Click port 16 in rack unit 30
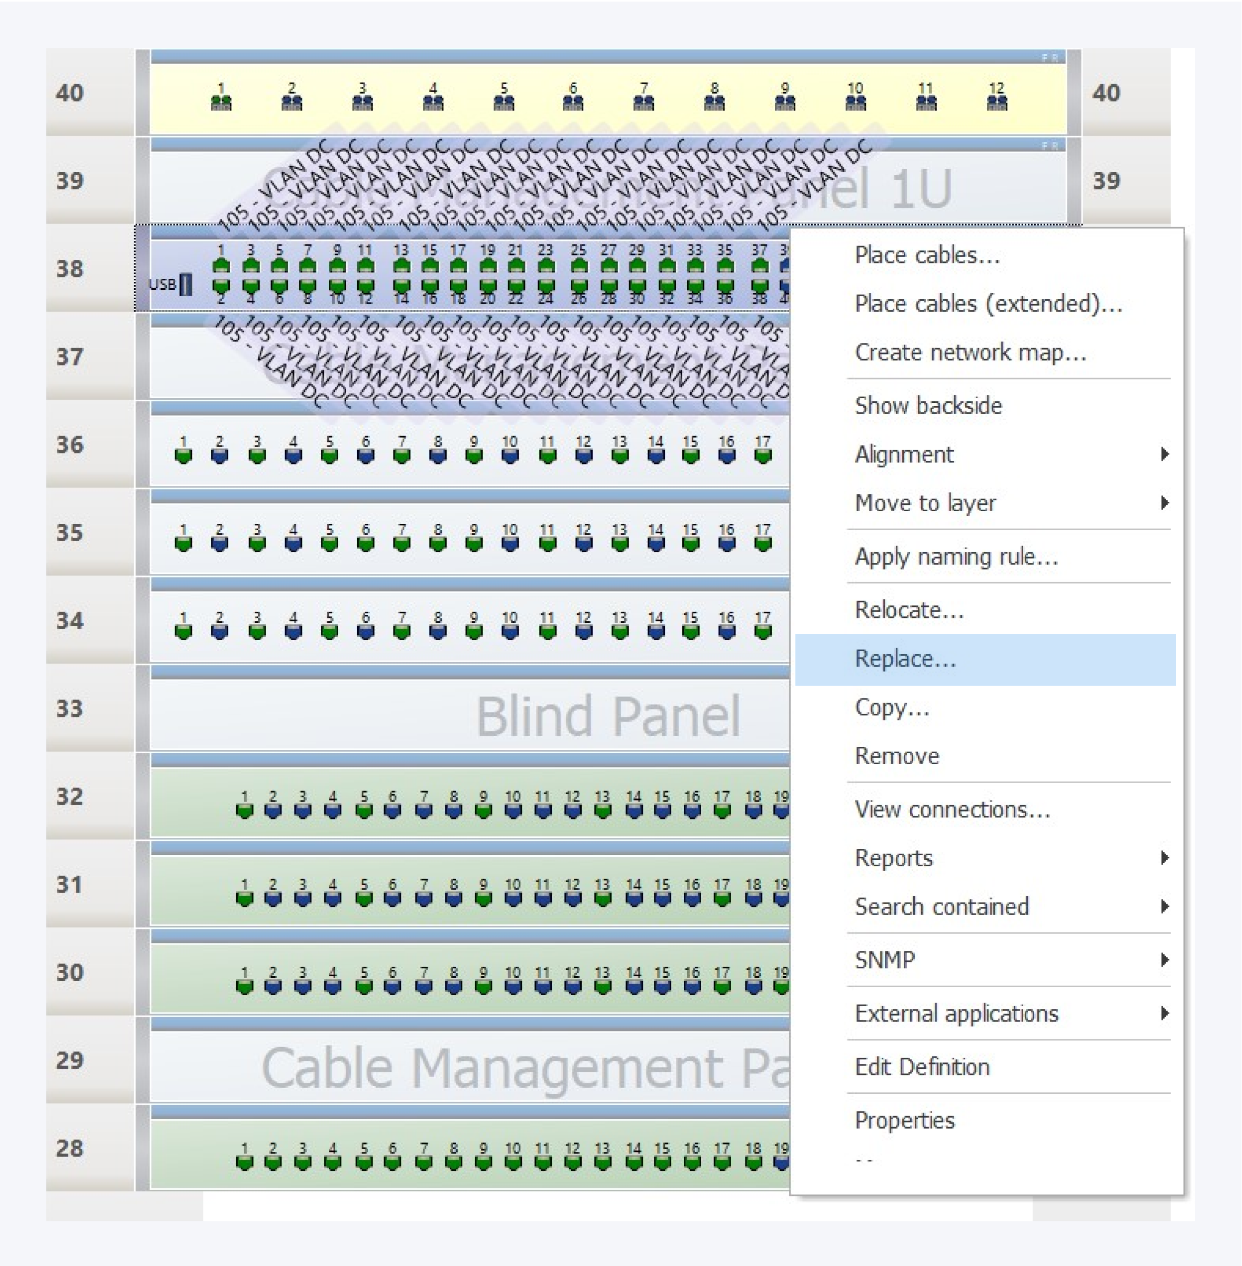 click(692, 986)
